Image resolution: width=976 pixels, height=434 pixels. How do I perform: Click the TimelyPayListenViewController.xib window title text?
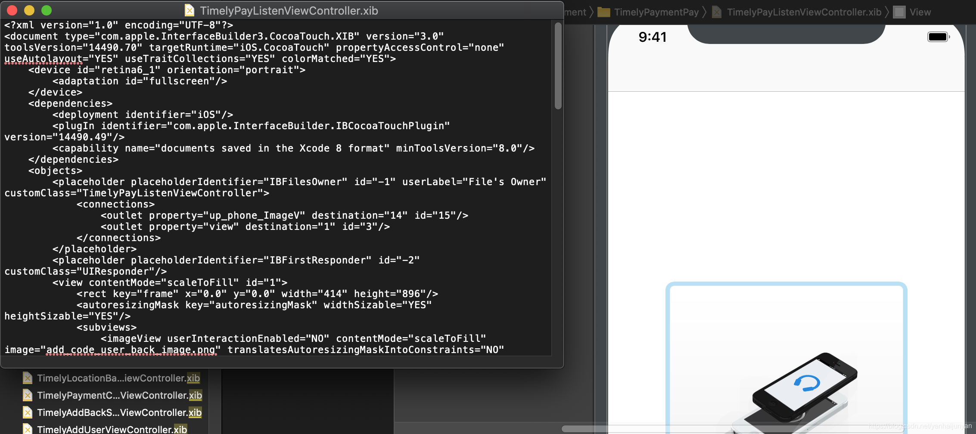(x=289, y=11)
